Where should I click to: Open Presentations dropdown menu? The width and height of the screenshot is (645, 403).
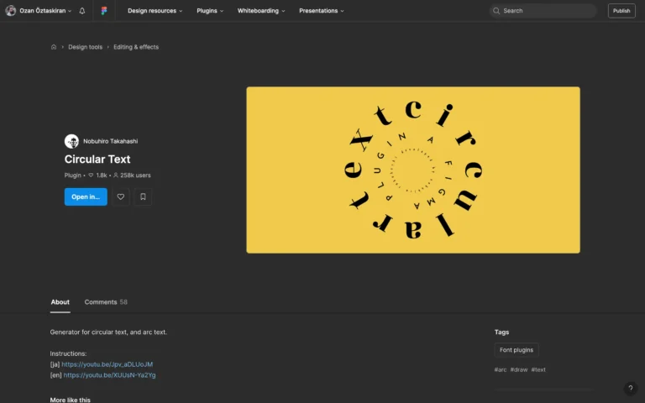pyautogui.click(x=322, y=11)
